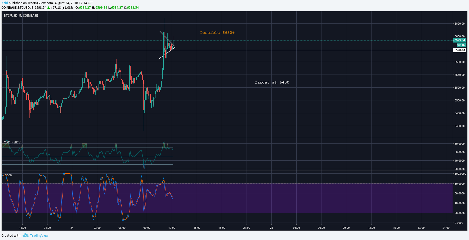Click the horizontal line price label 6578.48
The image size is (469, 240).
pos(460,50)
